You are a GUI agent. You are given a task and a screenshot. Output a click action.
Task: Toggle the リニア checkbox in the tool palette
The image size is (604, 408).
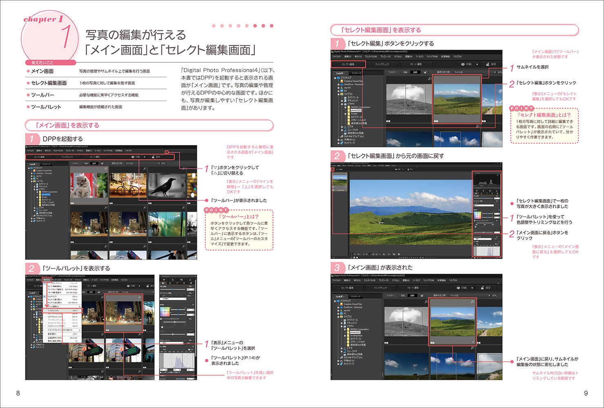pyautogui.click(x=189, y=350)
